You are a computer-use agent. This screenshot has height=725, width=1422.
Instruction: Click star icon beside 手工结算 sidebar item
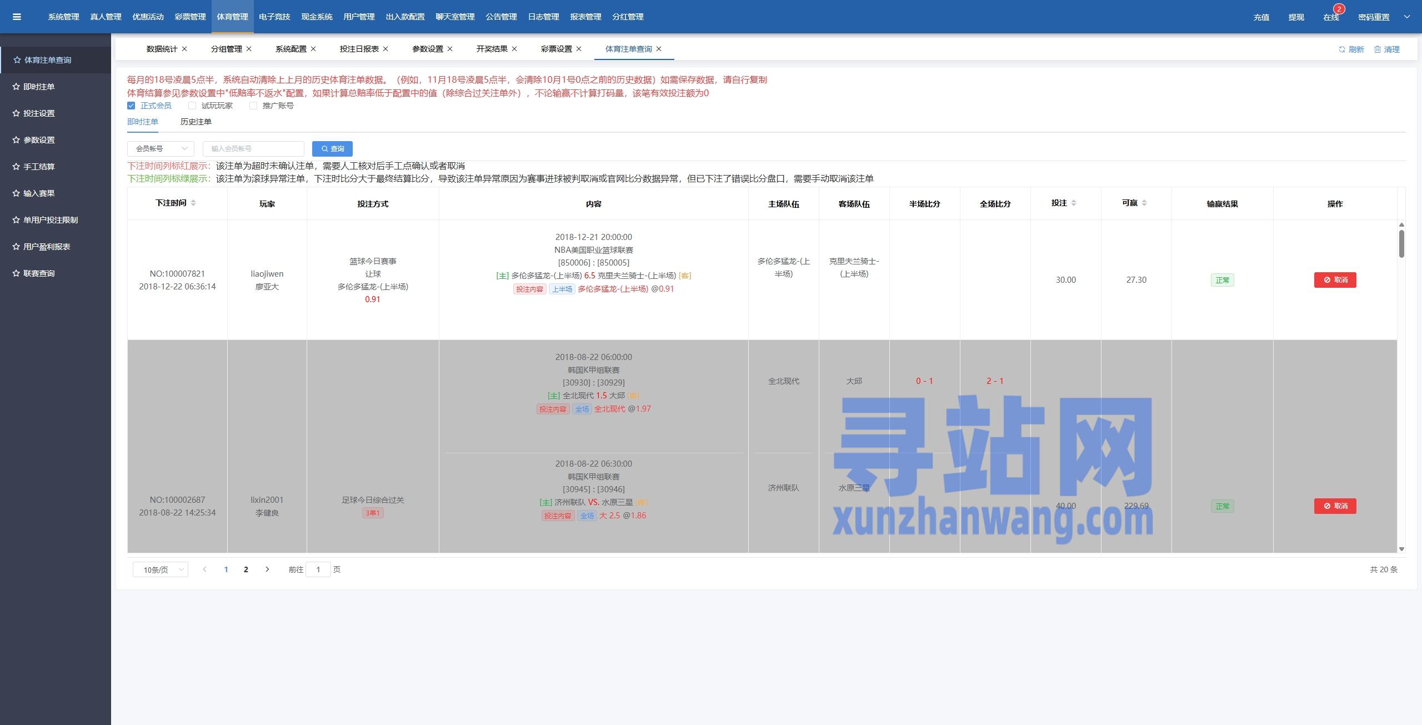[16, 167]
